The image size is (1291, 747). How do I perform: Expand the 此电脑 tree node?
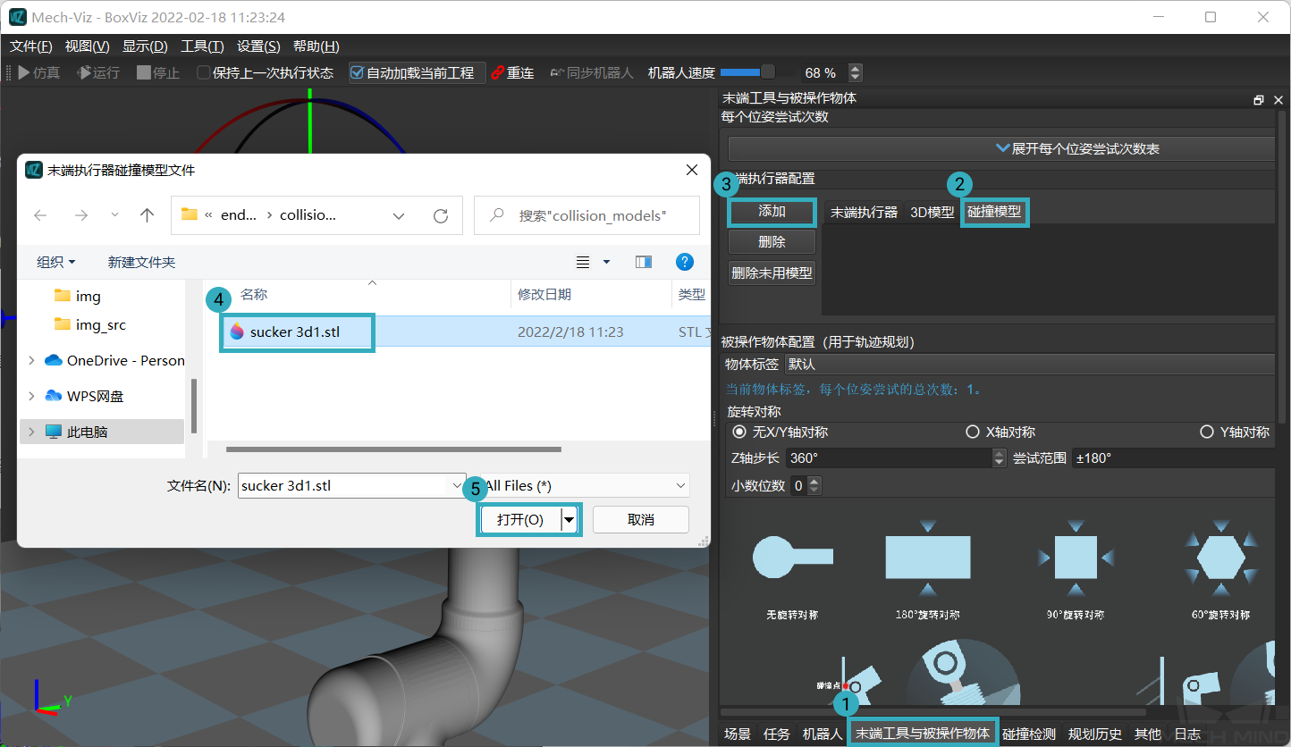point(32,432)
